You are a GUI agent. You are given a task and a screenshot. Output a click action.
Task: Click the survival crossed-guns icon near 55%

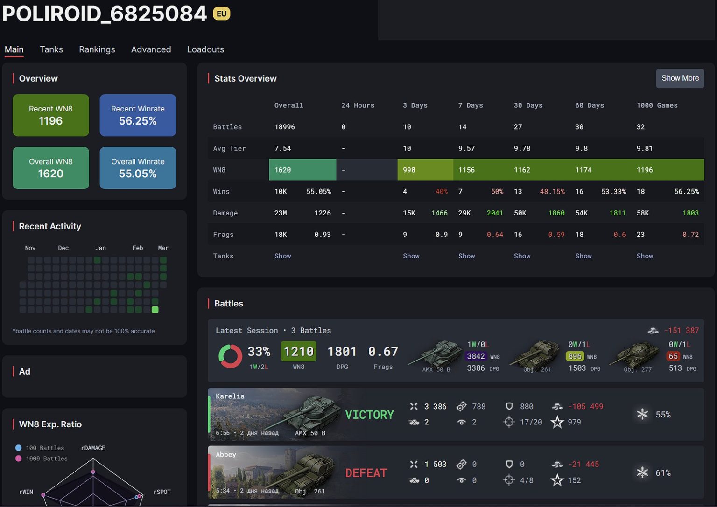(643, 414)
